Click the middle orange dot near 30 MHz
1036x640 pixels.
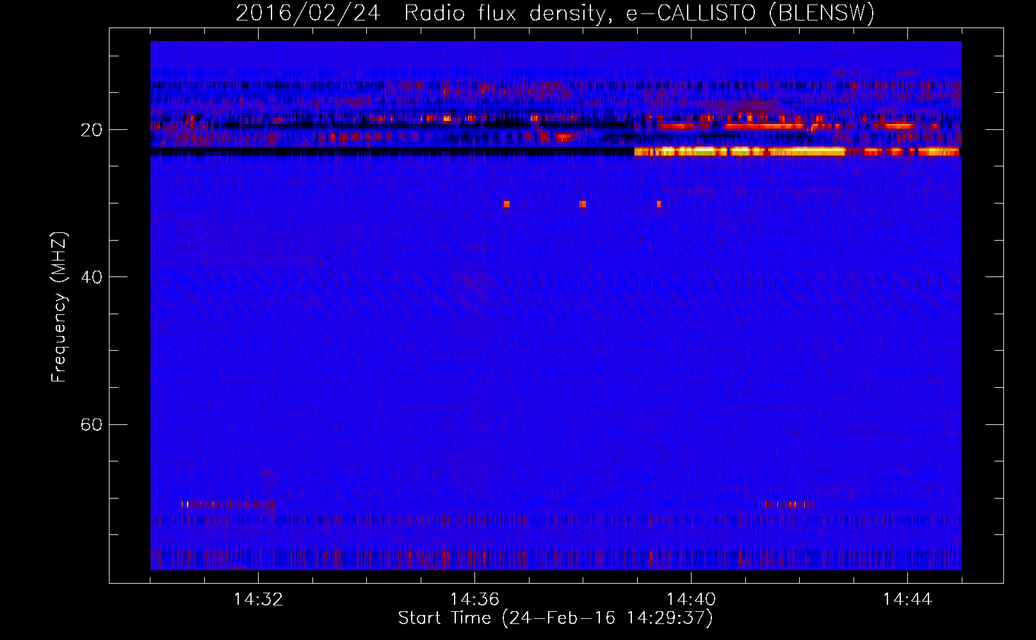[583, 204]
